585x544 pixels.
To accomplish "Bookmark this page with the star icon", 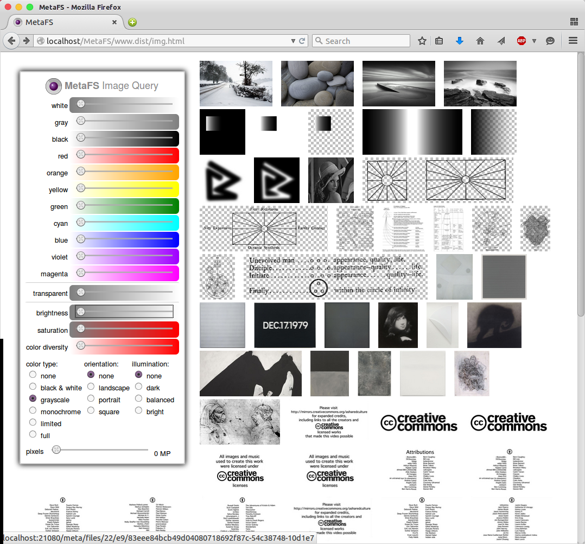I will tap(422, 41).
